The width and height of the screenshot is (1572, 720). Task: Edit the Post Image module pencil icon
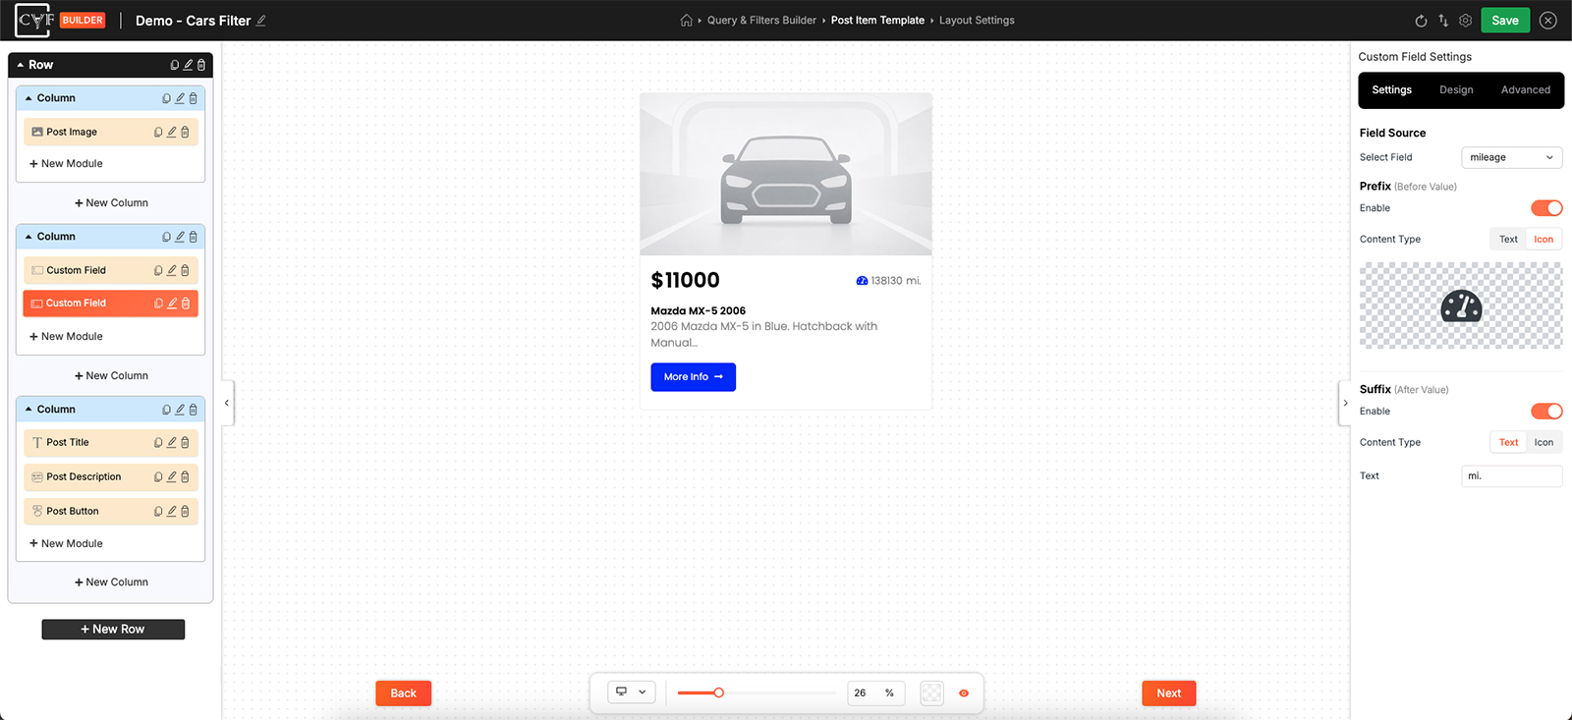coord(172,132)
